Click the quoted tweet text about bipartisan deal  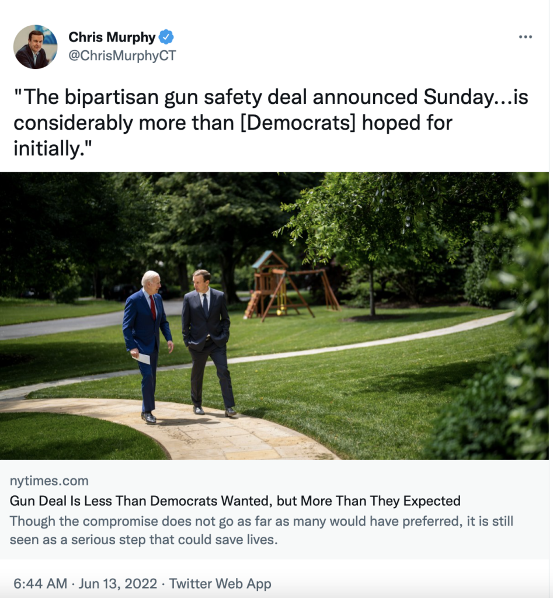point(271,123)
